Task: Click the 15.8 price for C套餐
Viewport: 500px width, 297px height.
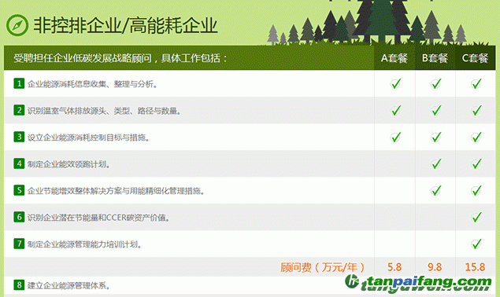Action: 475,267
